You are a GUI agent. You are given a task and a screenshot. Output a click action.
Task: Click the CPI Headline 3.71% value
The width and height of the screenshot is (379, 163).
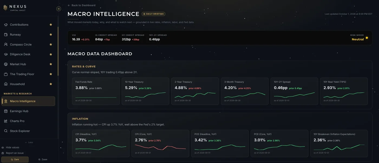pyautogui.click(x=81, y=140)
